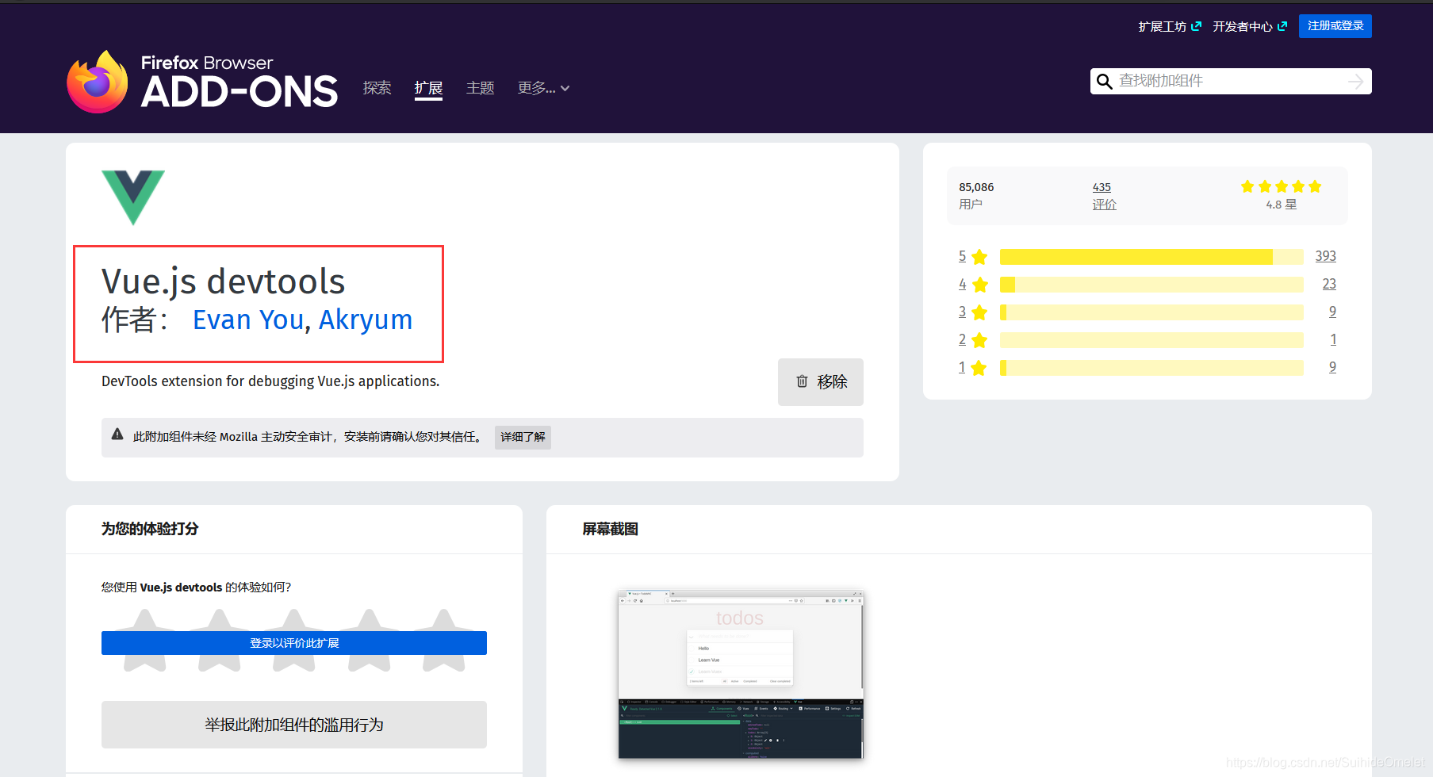Click the Vue.js devtools title text
The image size is (1433, 777).
pos(224,281)
